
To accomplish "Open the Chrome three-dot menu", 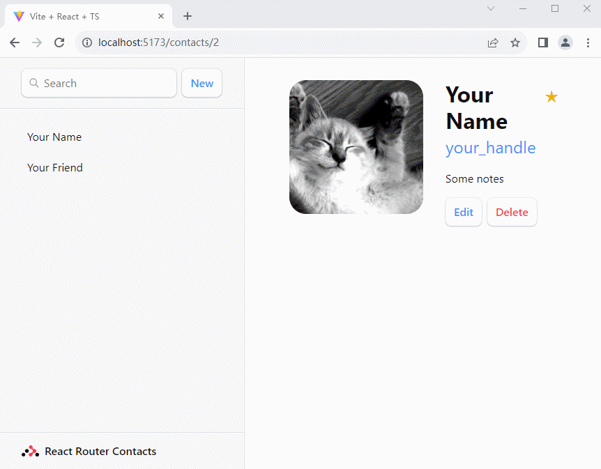I will click(x=588, y=43).
